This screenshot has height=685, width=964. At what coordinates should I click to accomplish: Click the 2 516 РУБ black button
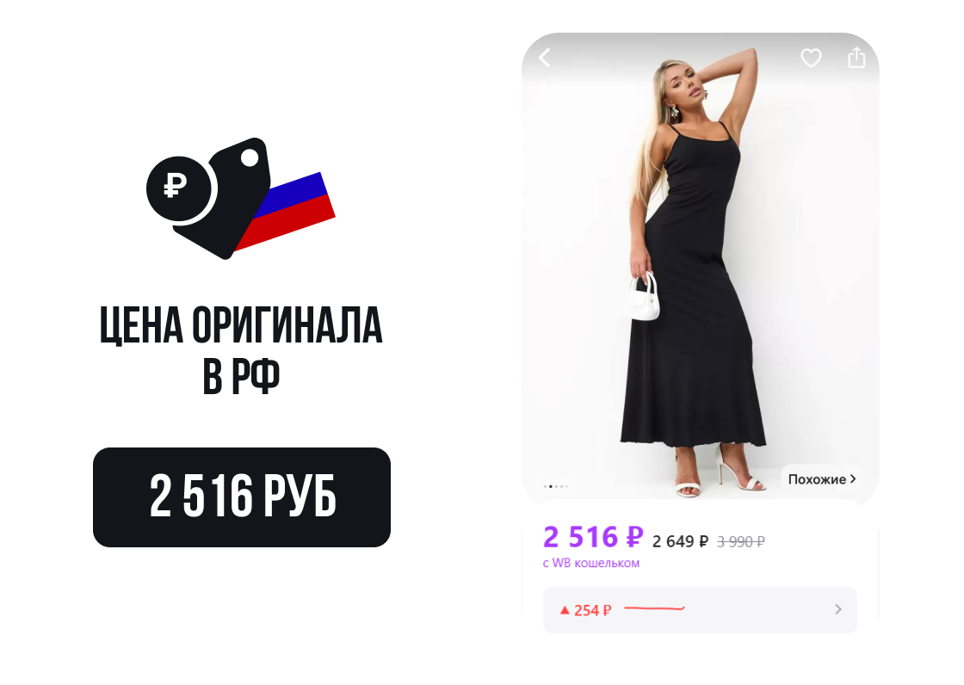[x=242, y=497]
